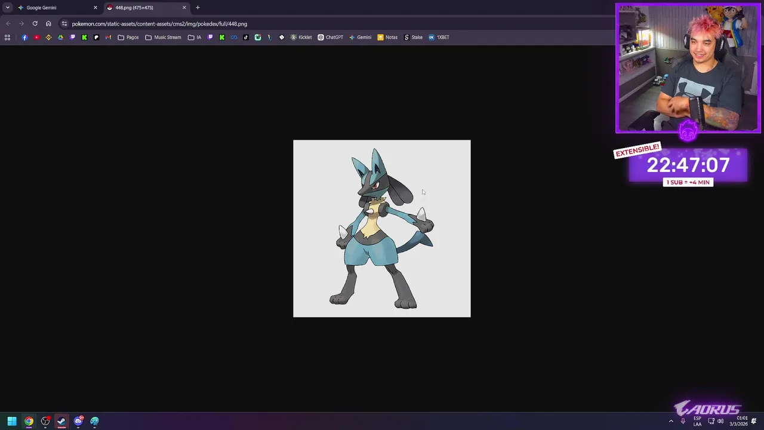
Task: Open the tab search dropdown arrow
Action: click(x=7, y=8)
